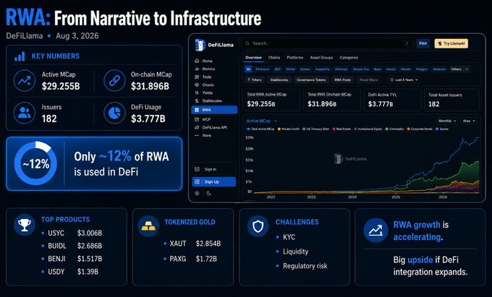Viewport: 492px width, 297px height.
Task: Open the Last 4 Years range dropdown
Action: tap(404, 80)
